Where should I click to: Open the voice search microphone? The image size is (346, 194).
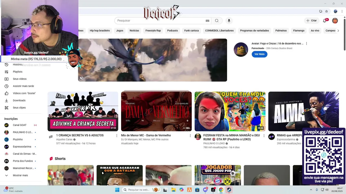click(x=229, y=21)
